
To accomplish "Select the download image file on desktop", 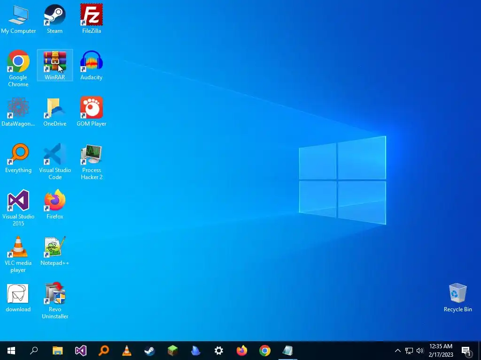I will pos(18,298).
